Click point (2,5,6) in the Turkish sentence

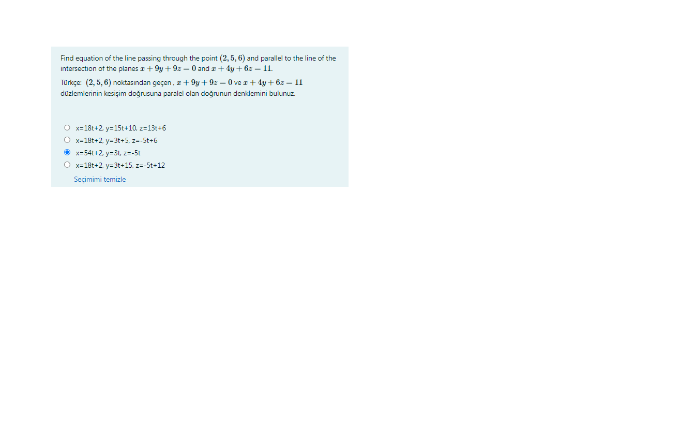[x=99, y=82]
